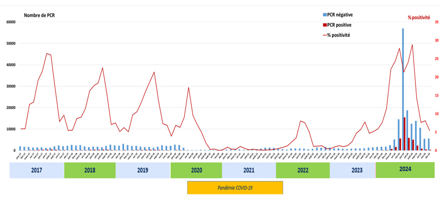
Task: Click the red PCR positive legend swatch
Action: click(325, 25)
